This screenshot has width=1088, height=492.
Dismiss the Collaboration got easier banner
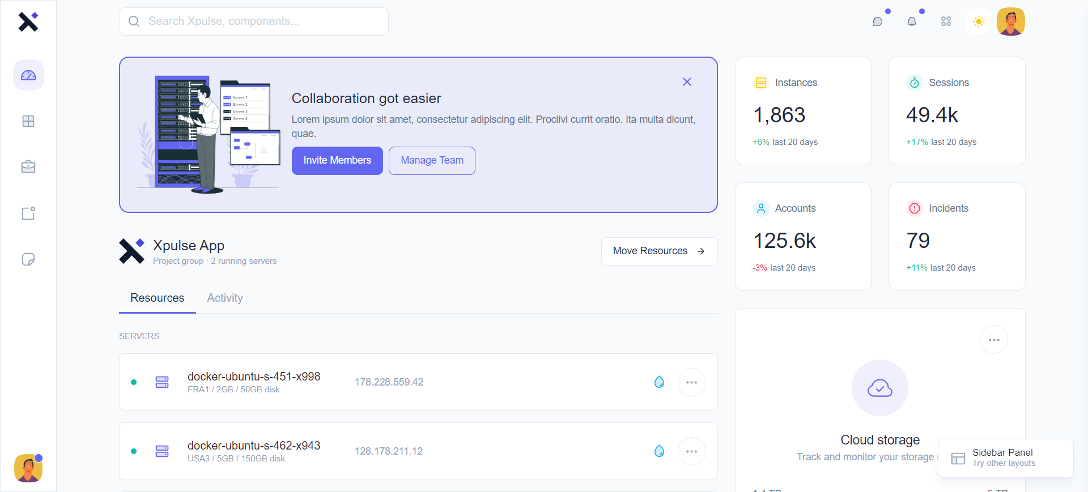(687, 82)
